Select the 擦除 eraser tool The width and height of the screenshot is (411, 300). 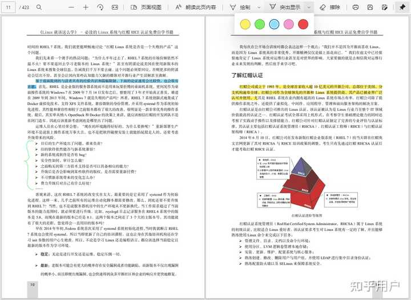pos(330,7)
